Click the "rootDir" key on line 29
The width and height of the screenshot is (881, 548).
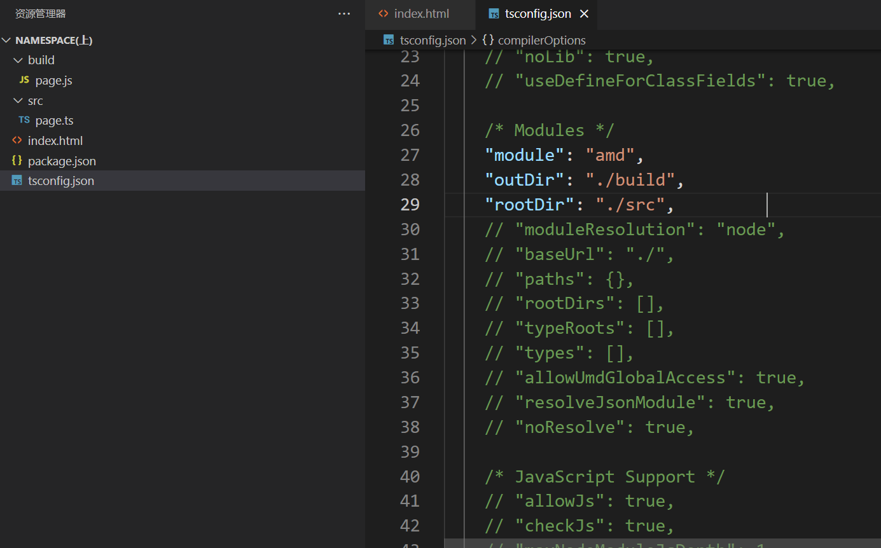[530, 205]
